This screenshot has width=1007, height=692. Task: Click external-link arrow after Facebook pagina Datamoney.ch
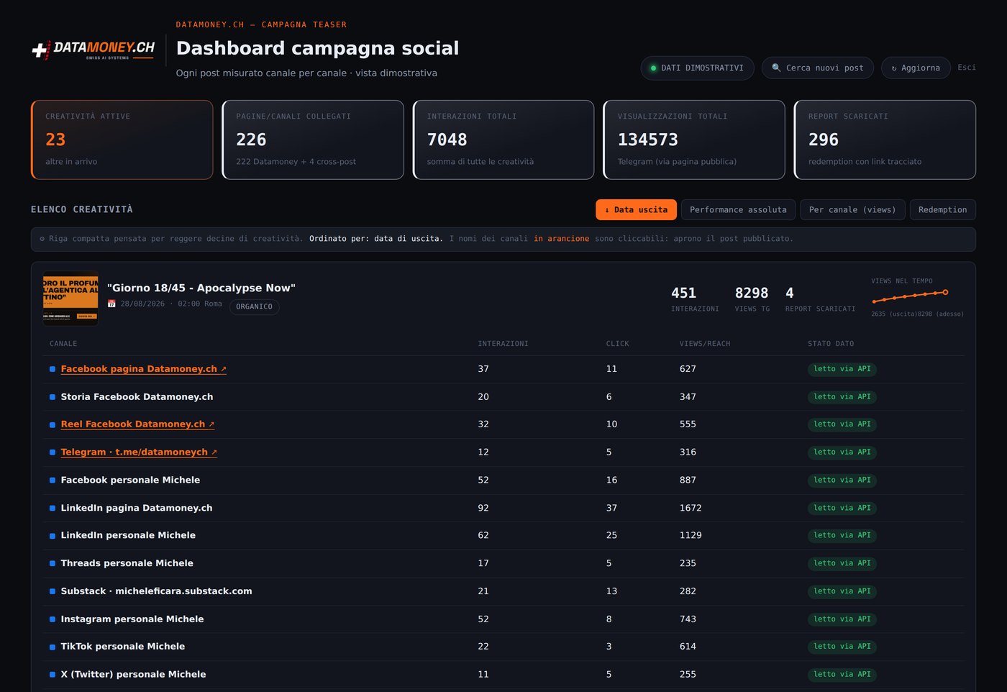pyautogui.click(x=224, y=369)
